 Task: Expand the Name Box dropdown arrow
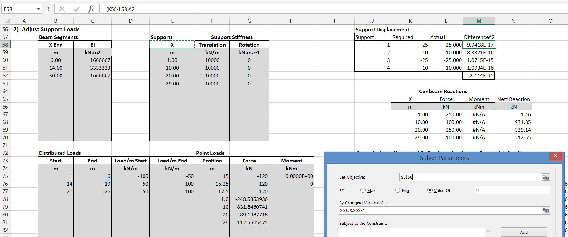click(38, 9)
